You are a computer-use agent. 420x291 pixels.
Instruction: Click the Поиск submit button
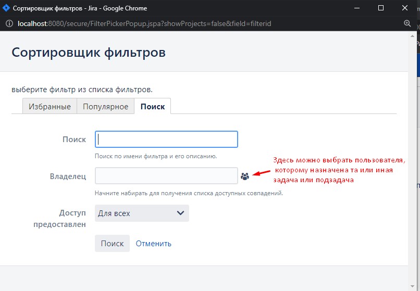pyautogui.click(x=112, y=243)
